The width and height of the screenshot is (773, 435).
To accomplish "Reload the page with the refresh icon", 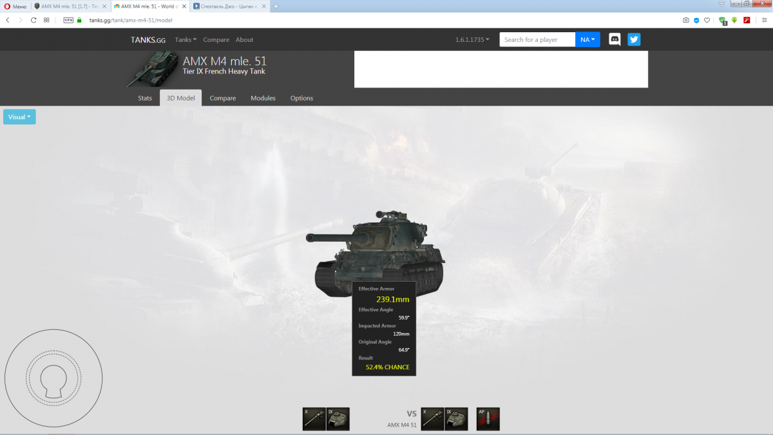I will [x=33, y=20].
